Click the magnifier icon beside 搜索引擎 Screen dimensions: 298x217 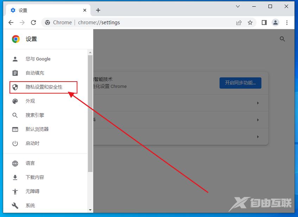(x=15, y=115)
